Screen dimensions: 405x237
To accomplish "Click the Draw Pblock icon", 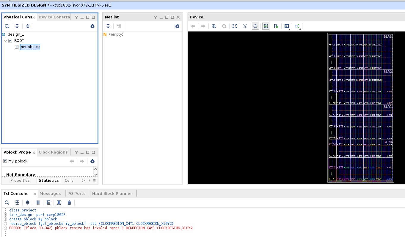I will click(x=276, y=26).
